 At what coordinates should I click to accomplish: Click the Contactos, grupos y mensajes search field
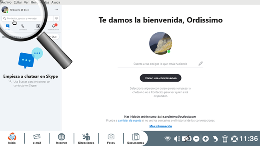pyautogui.click(x=27, y=18)
